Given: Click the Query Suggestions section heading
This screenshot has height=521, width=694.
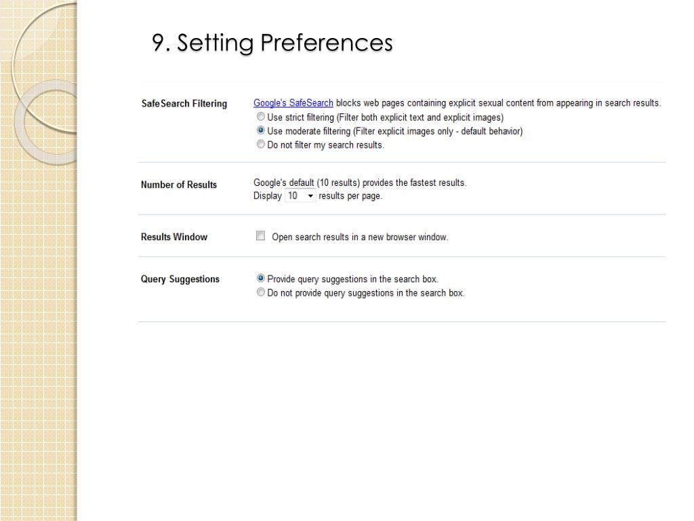Looking at the screenshot, I should [x=180, y=279].
